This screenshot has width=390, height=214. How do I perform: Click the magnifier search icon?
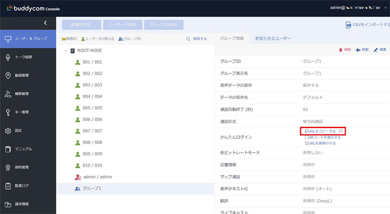[x=188, y=39]
